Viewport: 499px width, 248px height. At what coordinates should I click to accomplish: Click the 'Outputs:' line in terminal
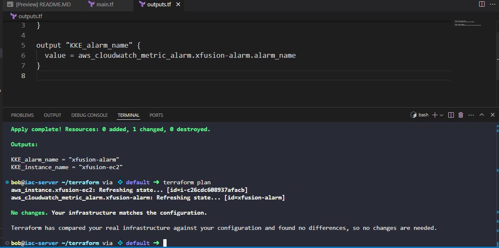[24, 145]
